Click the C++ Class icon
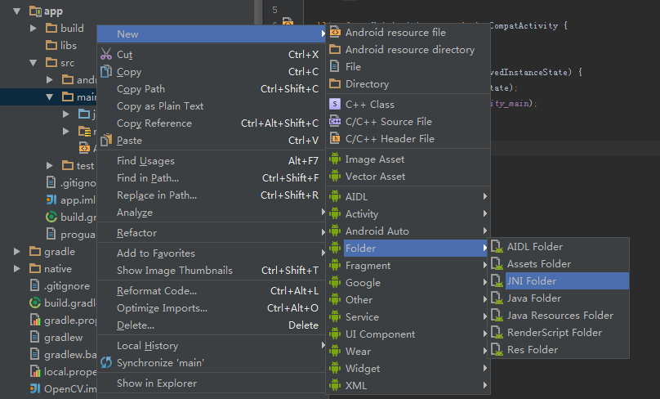The height and width of the screenshot is (399, 660). (x=334, y=105)
